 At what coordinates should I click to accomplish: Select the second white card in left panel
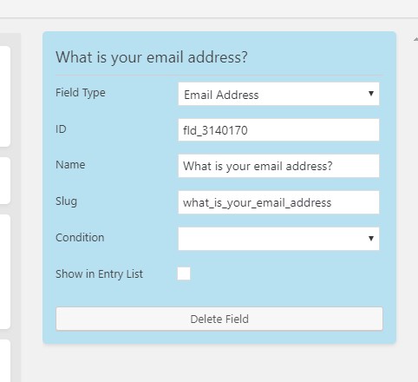click(5, 181)
